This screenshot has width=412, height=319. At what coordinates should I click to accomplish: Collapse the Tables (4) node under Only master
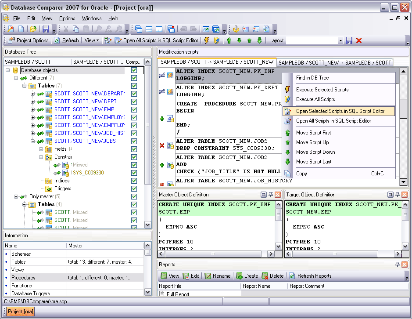coord(24,204)
